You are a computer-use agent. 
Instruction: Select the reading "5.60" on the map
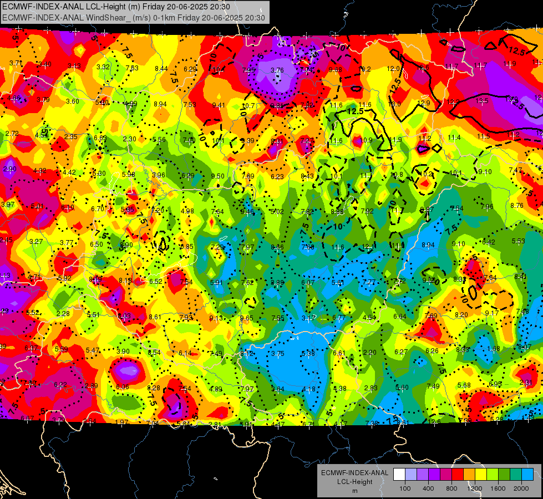[x=402, y=387]
